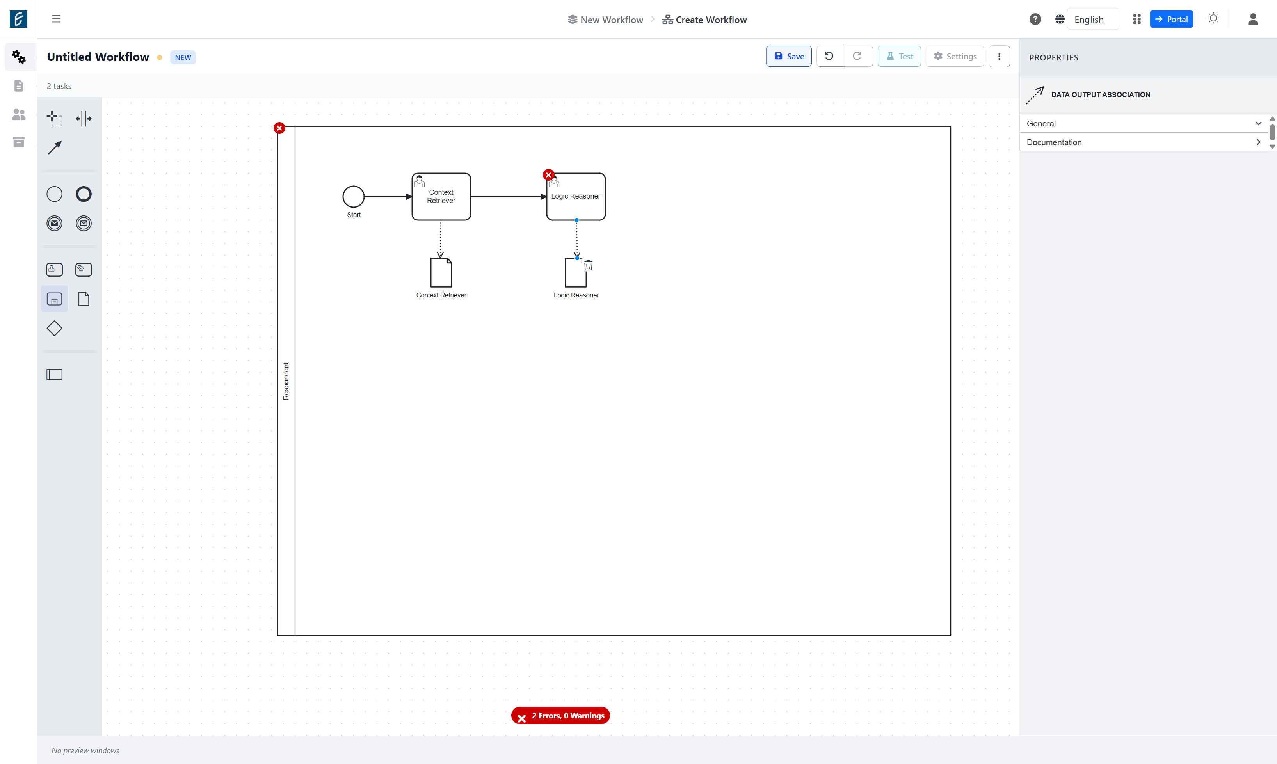Add a gateway diamond from palette

tap(55, 329)
